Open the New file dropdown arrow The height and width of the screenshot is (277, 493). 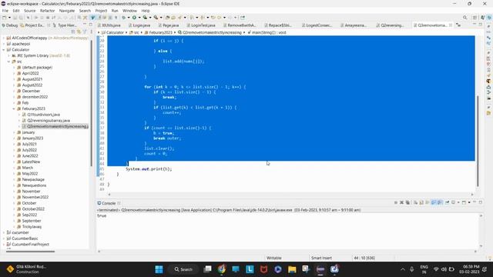pyautogui.click(x=9, y=18)
